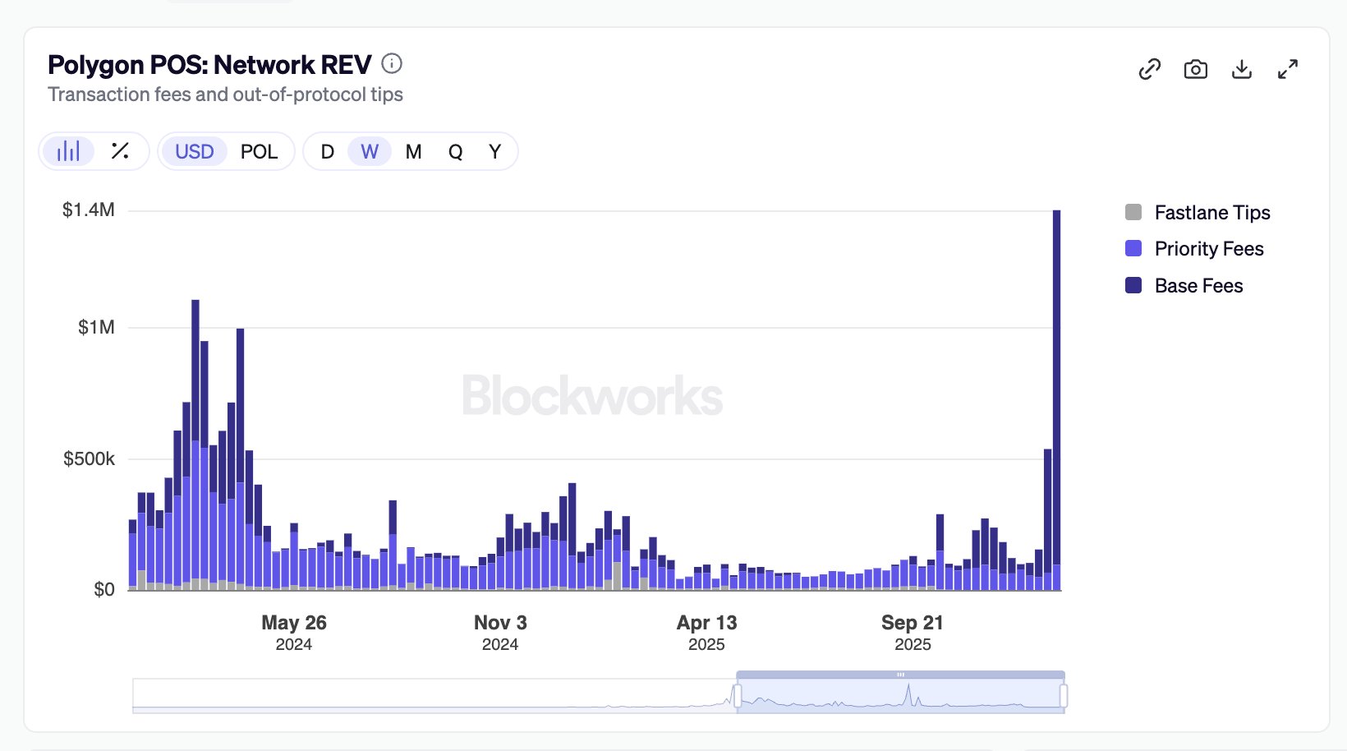Screen dimensions: 1347x751
Task: Select the bar chart view icon
Action: coord(68,151)
